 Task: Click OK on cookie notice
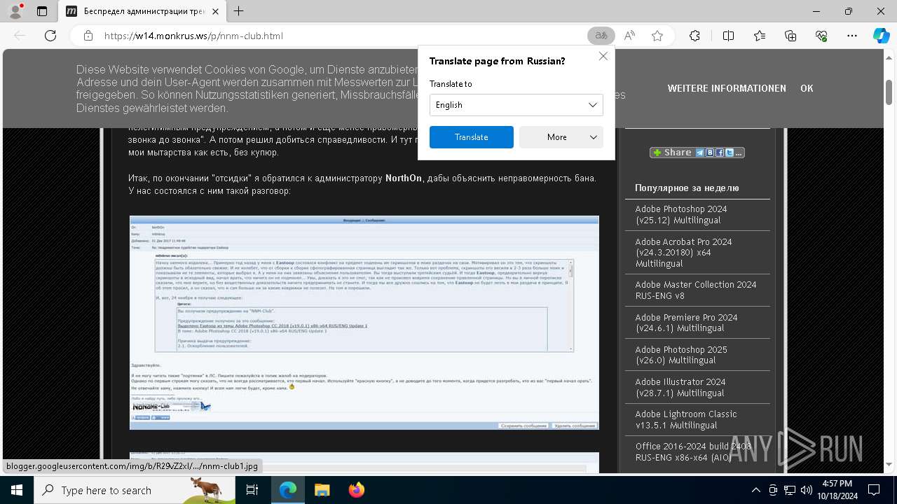(807, 88)
